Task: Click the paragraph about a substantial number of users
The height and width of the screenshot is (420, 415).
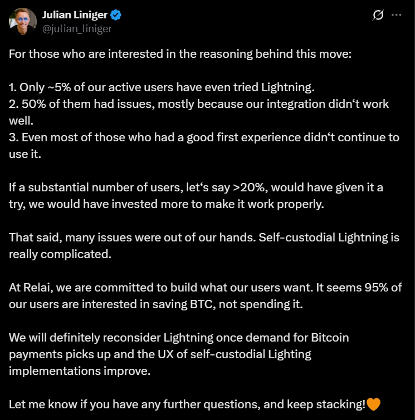Action: point(196,195)
